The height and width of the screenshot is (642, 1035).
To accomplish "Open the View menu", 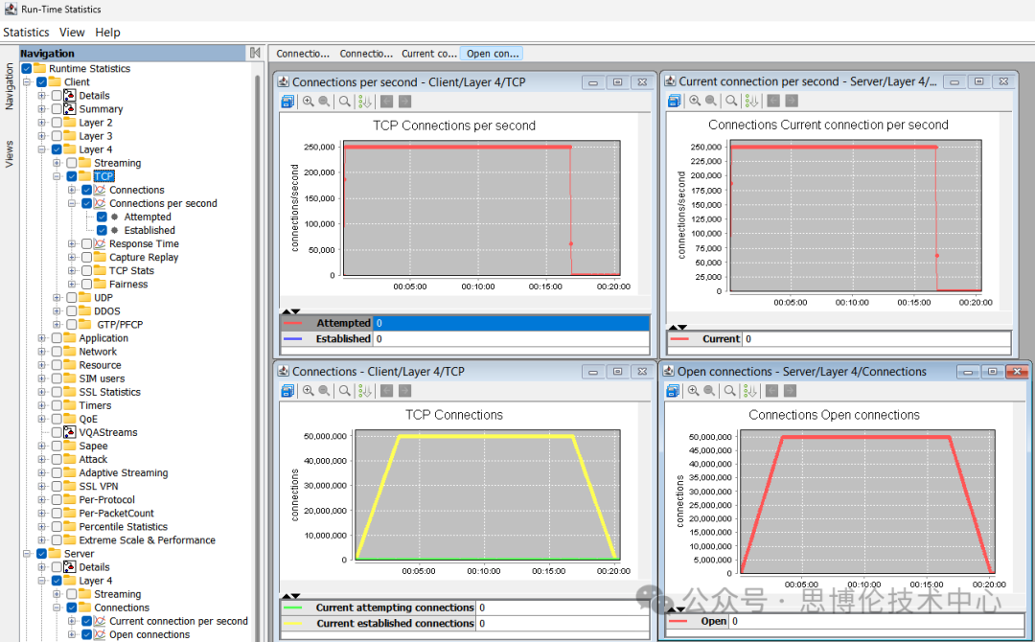I will (x=72, y=33).
